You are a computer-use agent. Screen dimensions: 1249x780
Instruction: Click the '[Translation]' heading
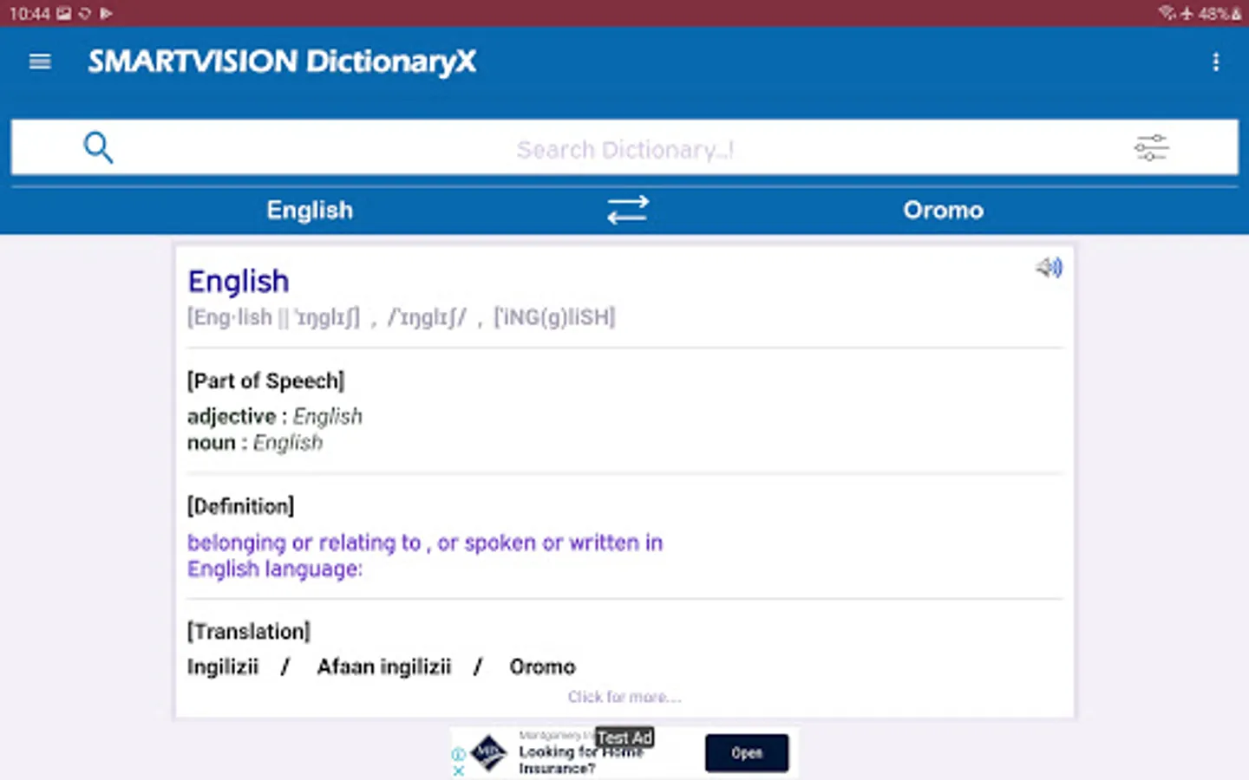click(249, 631)
